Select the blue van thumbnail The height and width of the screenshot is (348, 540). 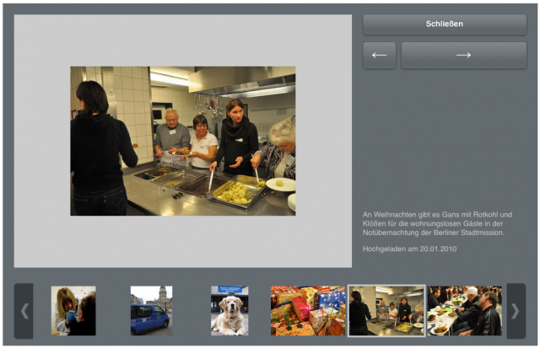(x=151, y=311)
